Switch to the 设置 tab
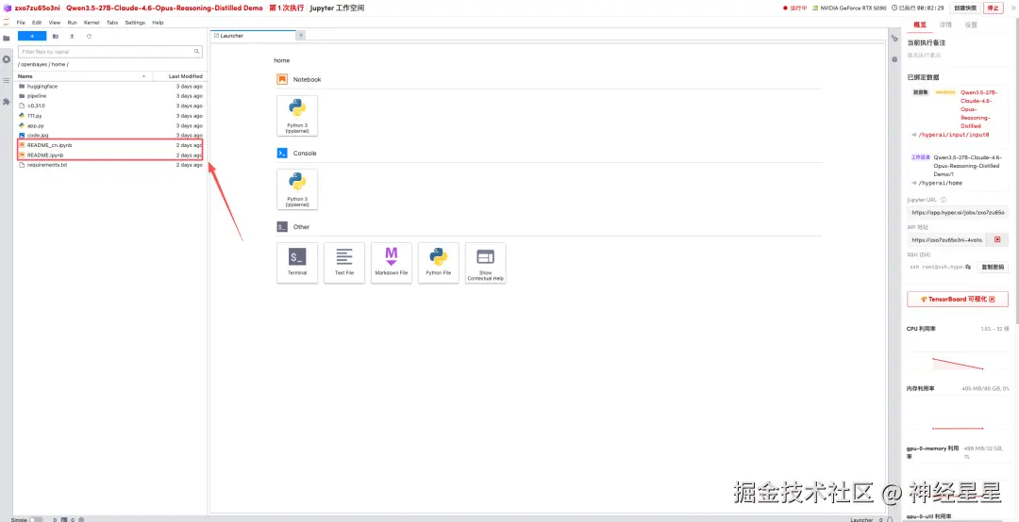This screenshot has width=1019, height=522. [971, 24]
